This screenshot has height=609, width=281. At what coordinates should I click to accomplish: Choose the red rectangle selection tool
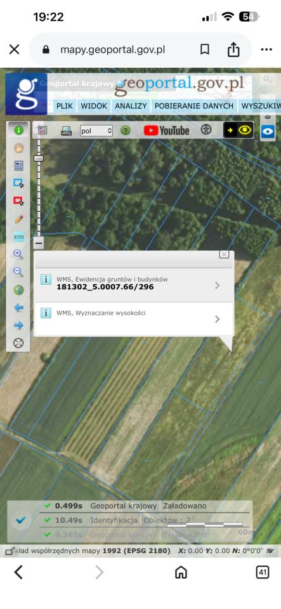pos(18,201)
